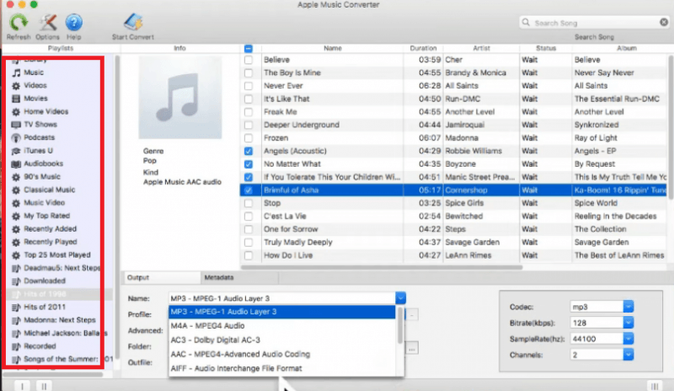Open the Madonna: Next Steps playlist

pos(60,320)
